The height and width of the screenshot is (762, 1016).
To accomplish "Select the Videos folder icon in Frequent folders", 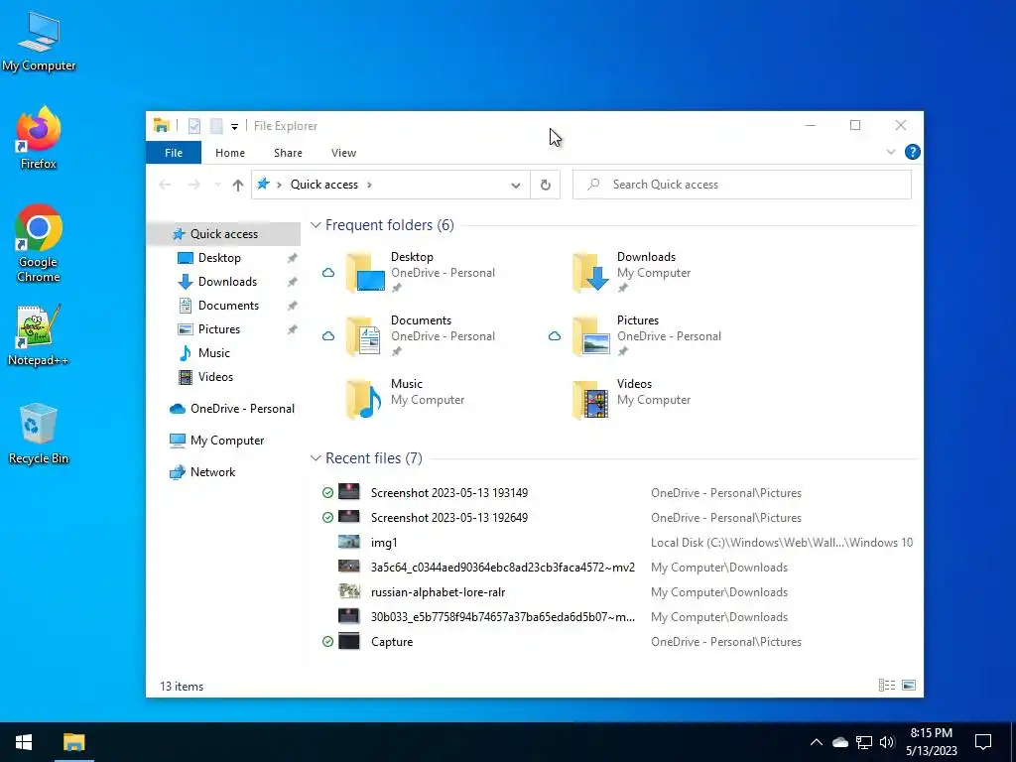I will coord(591,400).
